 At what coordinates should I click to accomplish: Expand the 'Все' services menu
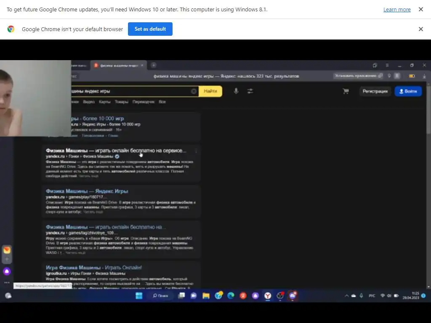162,102
